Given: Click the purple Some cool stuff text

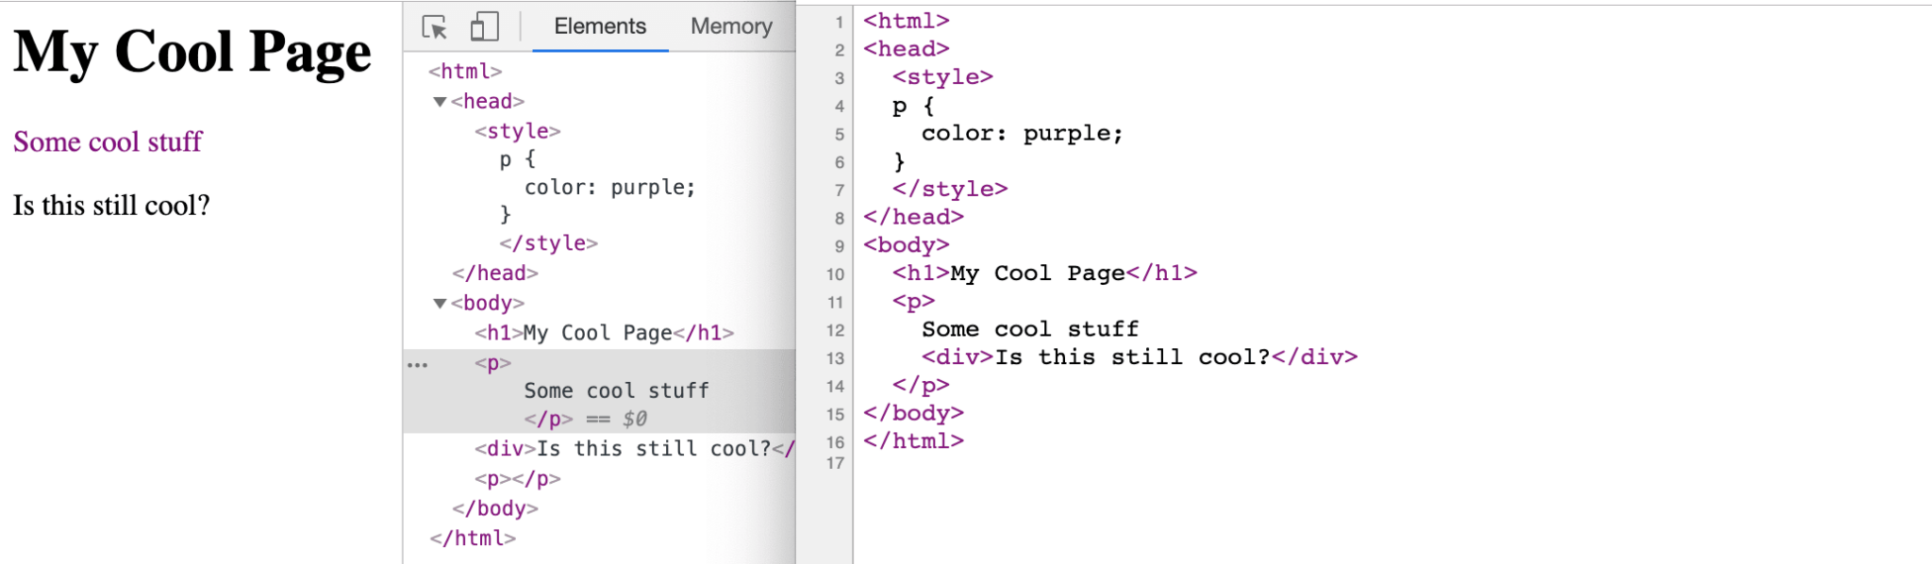Looking at the screenshot, I should point(108,142).
